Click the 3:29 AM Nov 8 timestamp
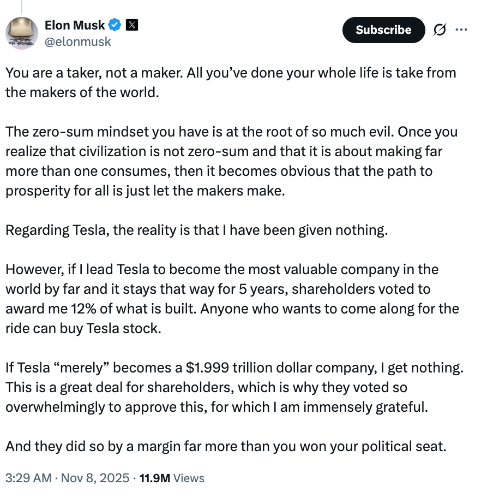Image resolution: width=481 pixels, height=497 pixels. pyautogui.click(x=68, y=478)
